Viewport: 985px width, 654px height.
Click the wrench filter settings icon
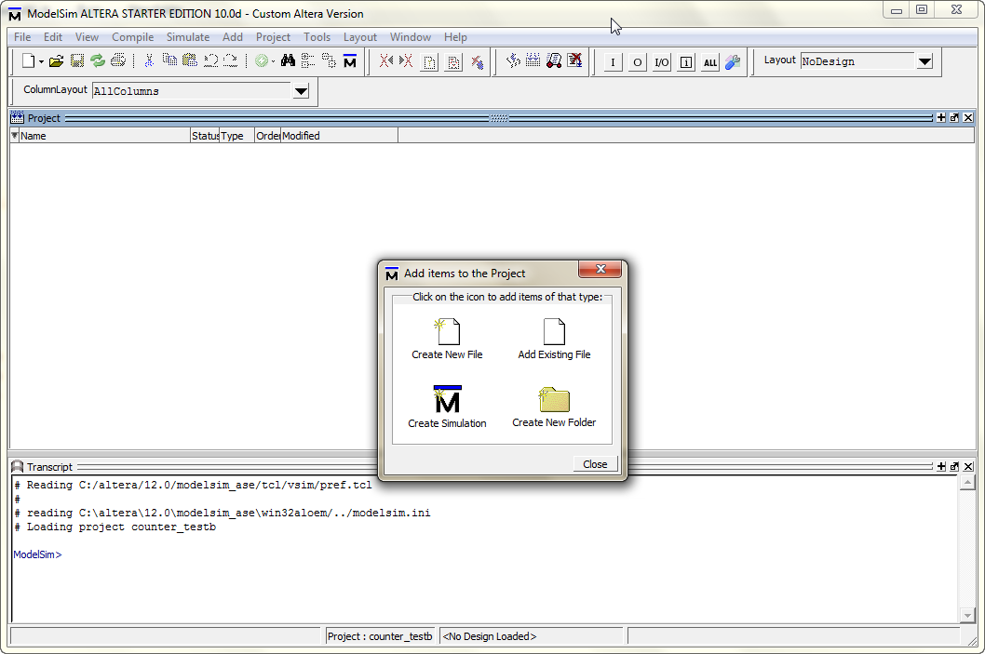click(x=733, y=61)
